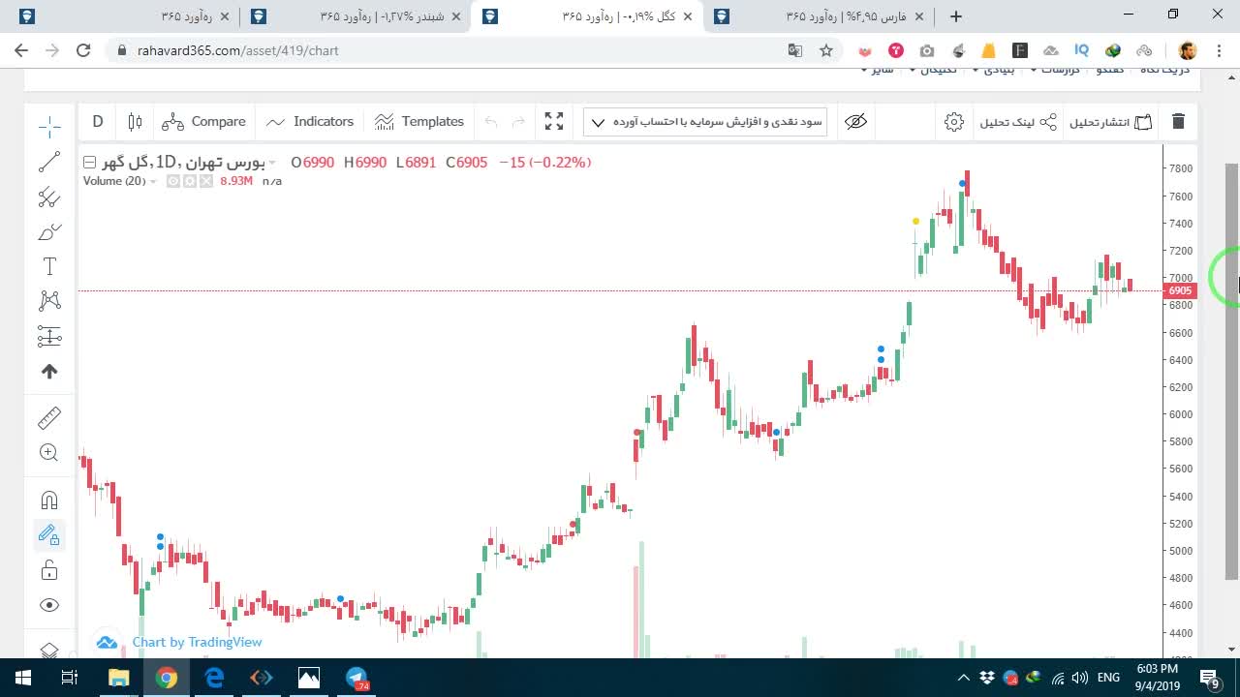Open the Chrome three-dot menu
1240x697 pixels.
1219,50
